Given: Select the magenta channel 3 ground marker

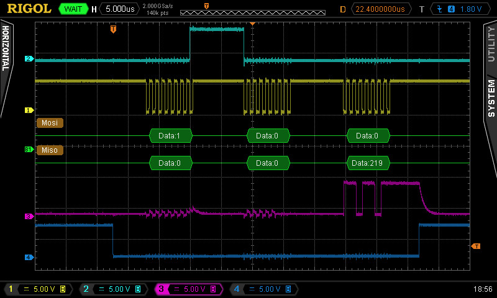Looking at the screenshot, I should [28, 216].
